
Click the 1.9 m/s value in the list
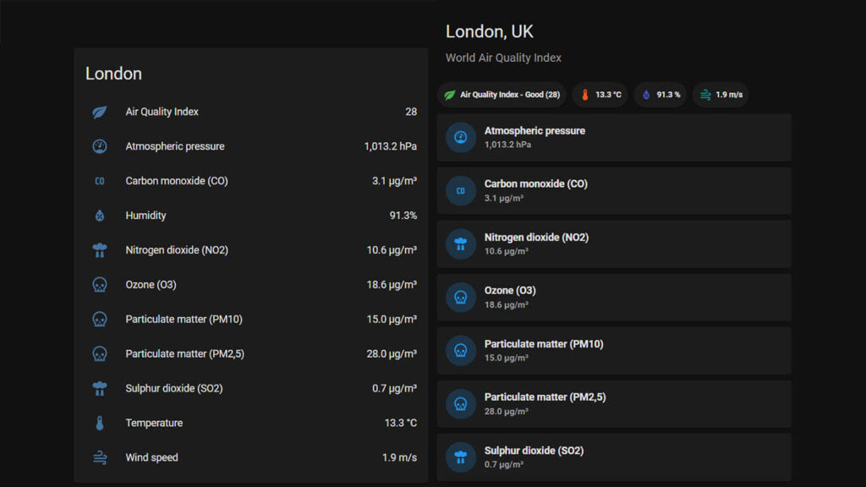(x=399, y=457)
